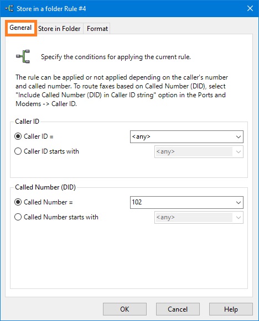Click the routing rule icon beside the description
This screenshot has height=321, width=259.
point(23,56)
